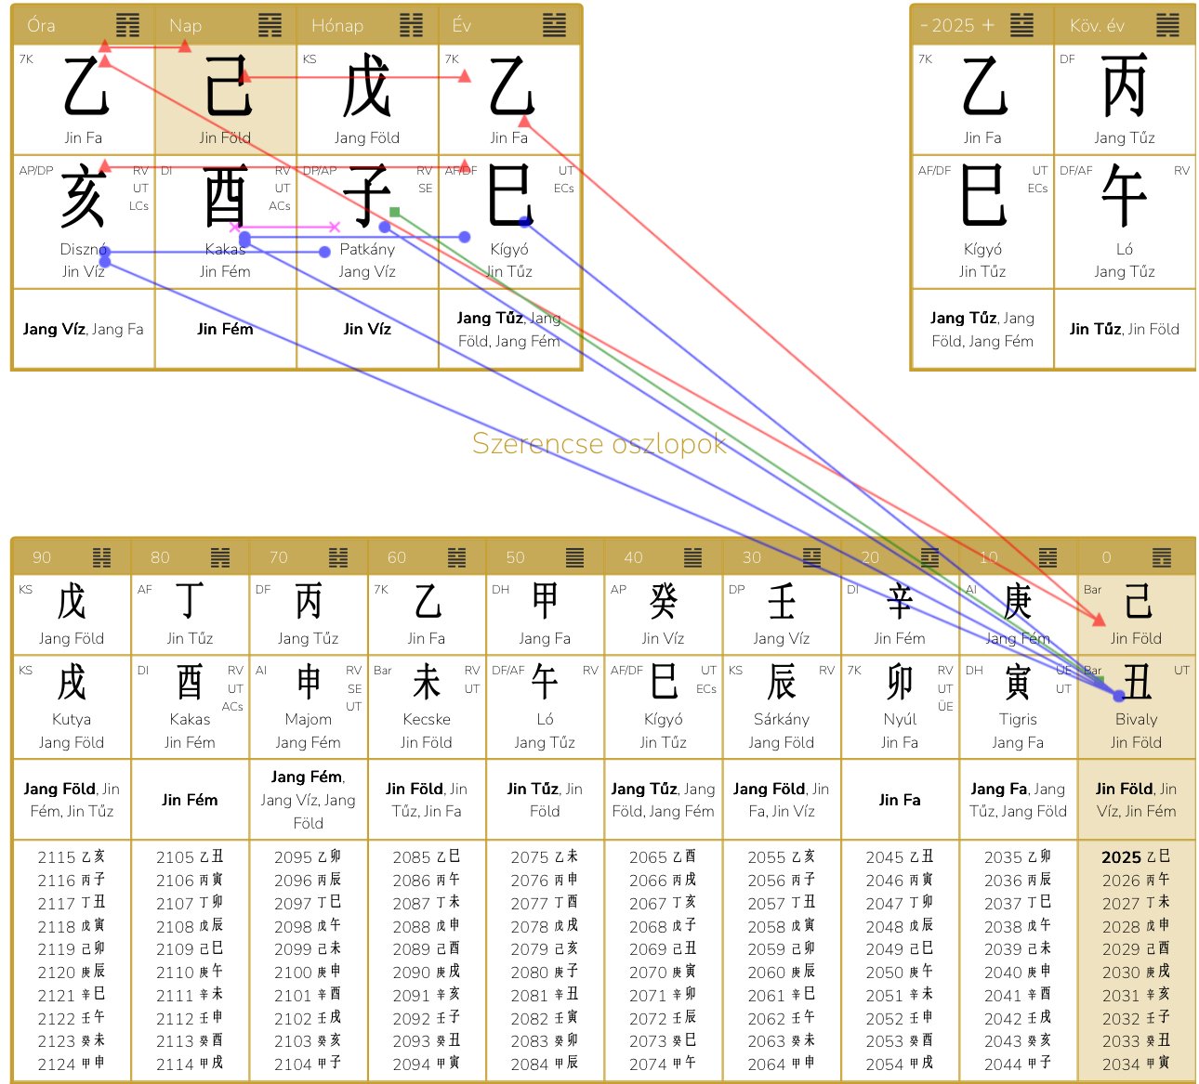Open the hexagram icon in Köv. év header

[1167, 25]
